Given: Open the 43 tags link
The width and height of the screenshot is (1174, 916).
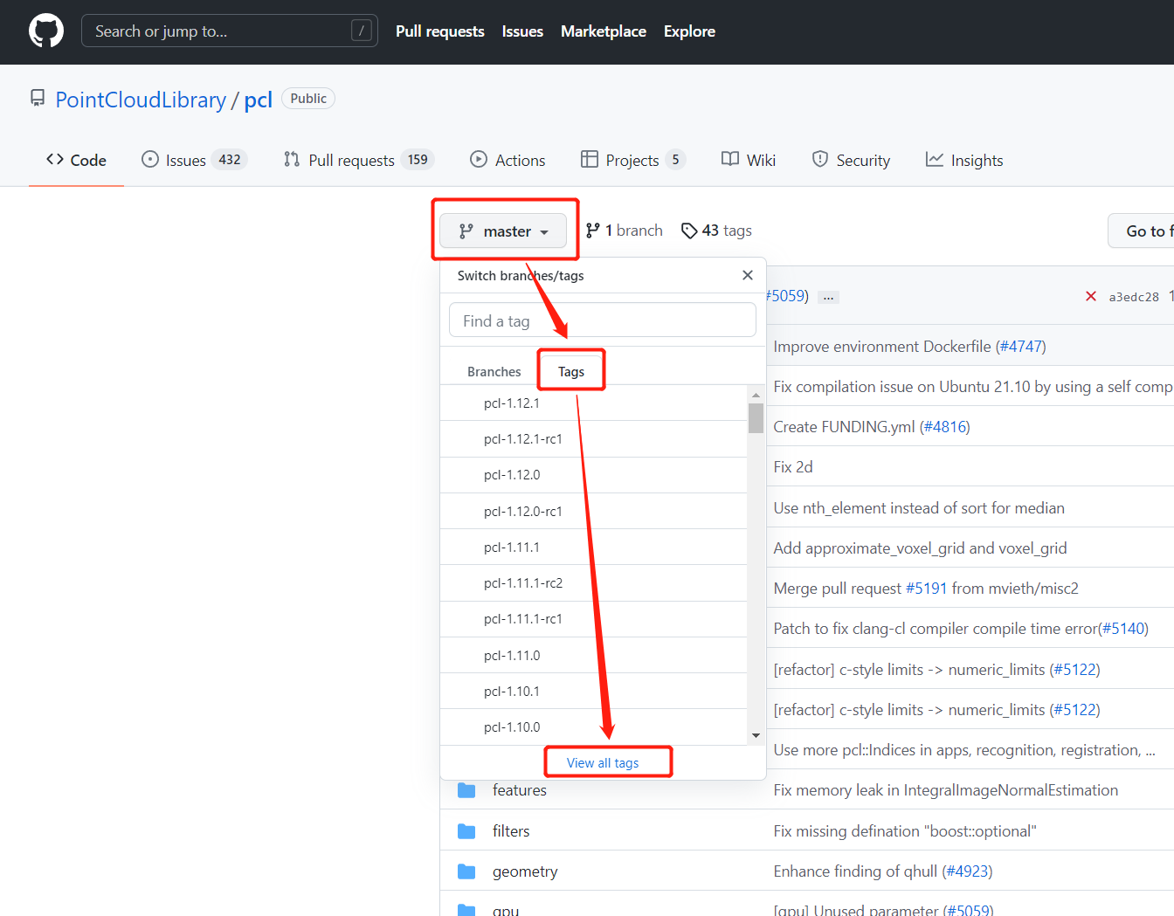Looking at the screenshot, I should (716, 231).
